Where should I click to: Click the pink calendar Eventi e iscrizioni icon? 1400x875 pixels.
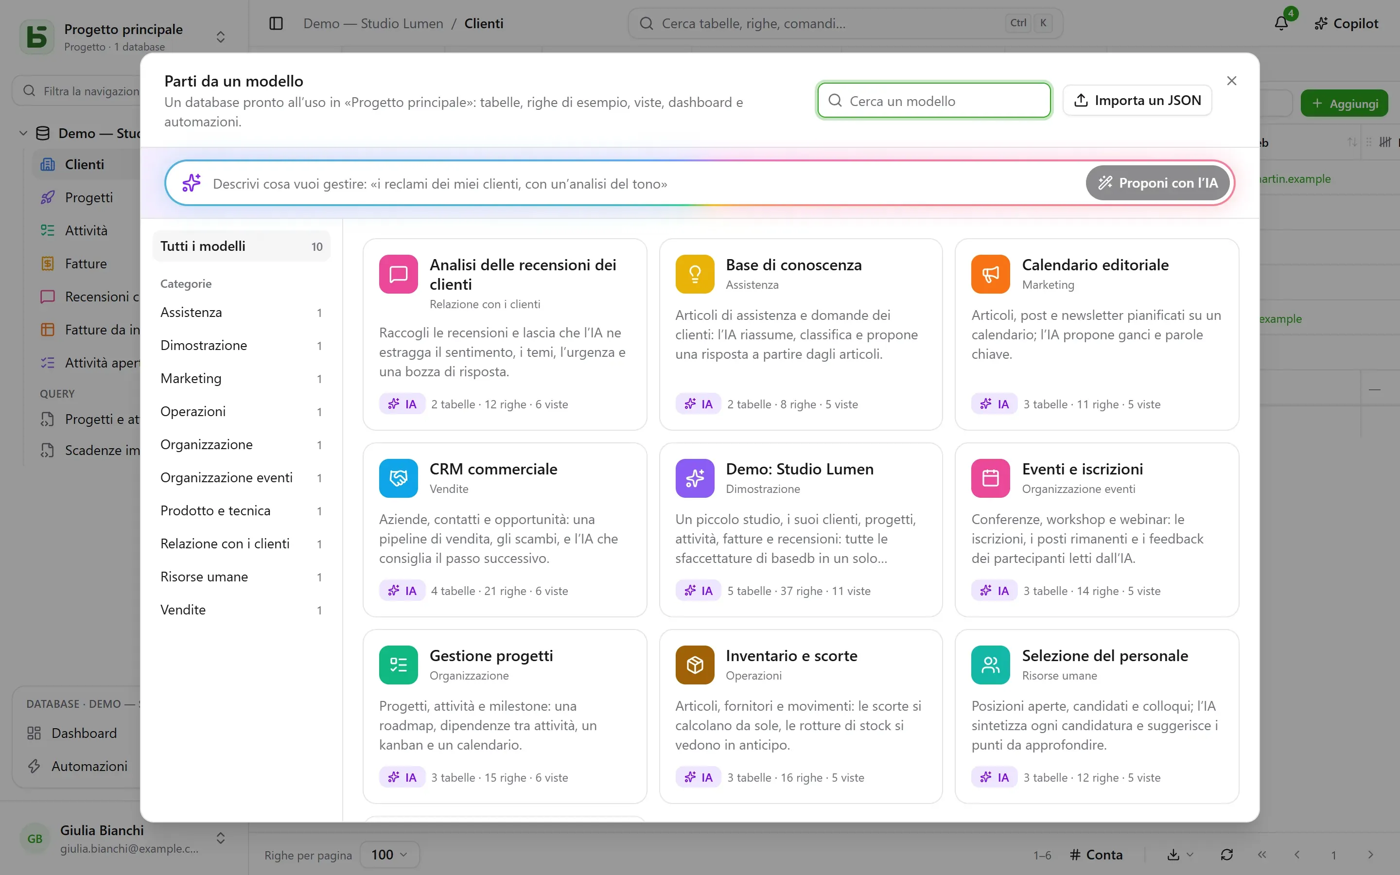click(x=990, y=478)
